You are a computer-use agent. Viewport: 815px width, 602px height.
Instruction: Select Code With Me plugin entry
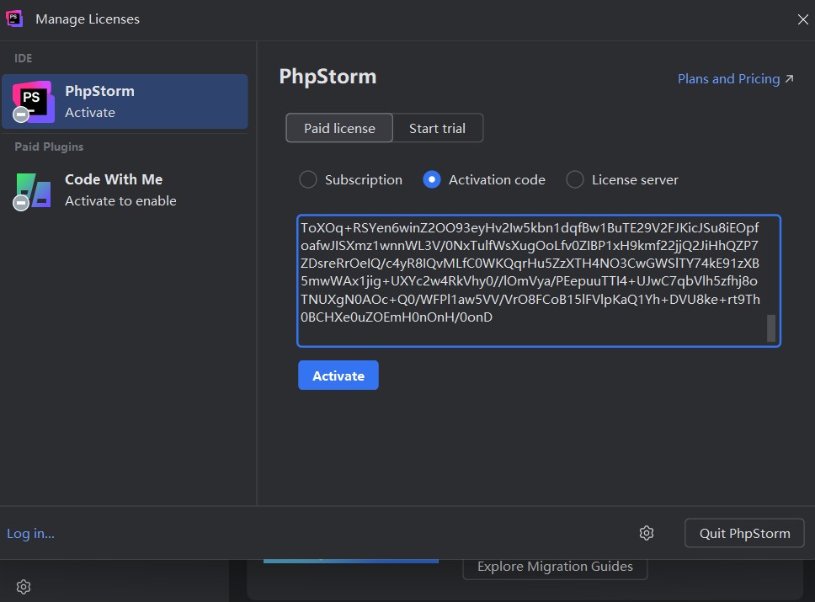pos(125,190)
